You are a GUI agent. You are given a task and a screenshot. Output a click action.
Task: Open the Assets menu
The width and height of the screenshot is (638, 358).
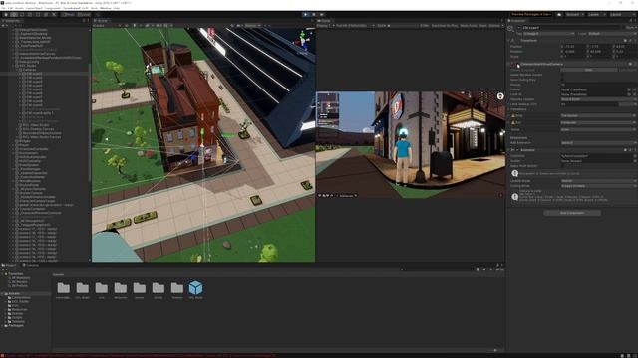[19, 8]
